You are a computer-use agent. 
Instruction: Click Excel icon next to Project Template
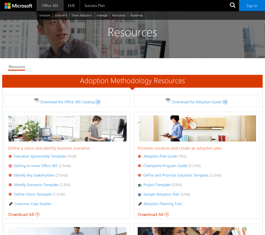pos(140,185)
